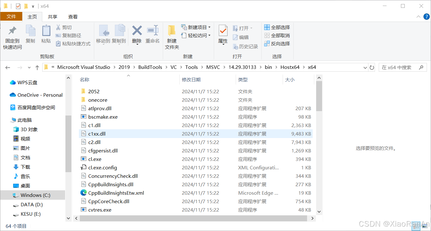Screen dimensions: 431x231
Task: Click the Paste icon in the ribbon
Action: [x=46, y=31]
